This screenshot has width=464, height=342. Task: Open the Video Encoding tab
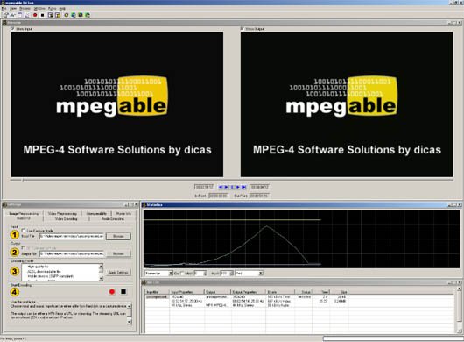click(67, 218)
